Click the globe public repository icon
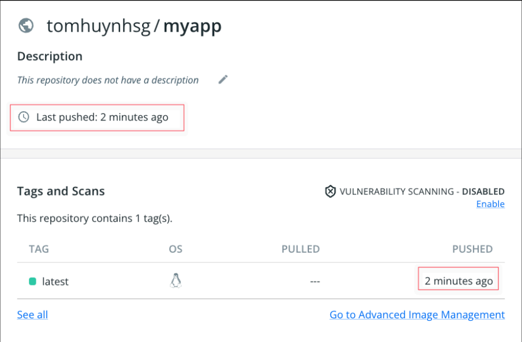 tap(26, 25)
